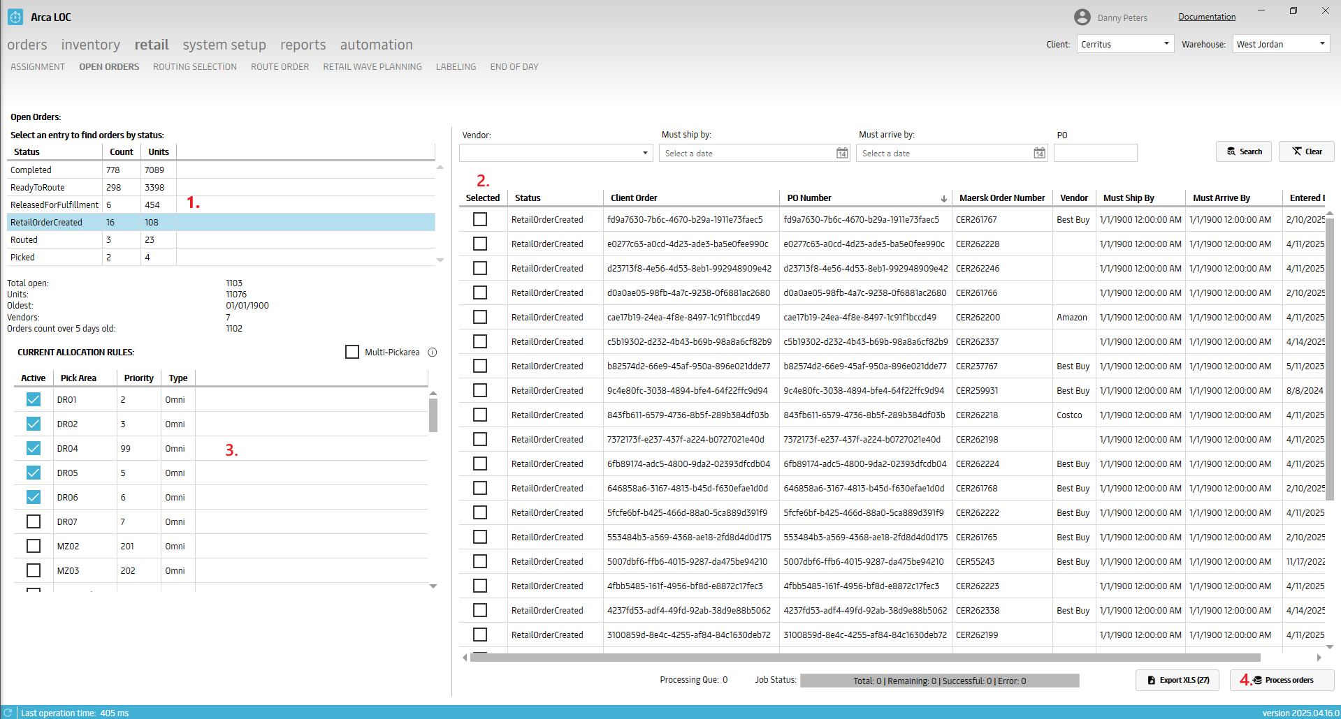
Task: Switch to RETAIL WAVE PLANNING tab
Action: (372, 67)
